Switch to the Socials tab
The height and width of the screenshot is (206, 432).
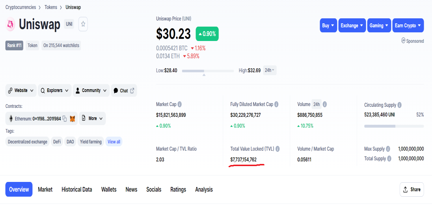coord(154,189)
